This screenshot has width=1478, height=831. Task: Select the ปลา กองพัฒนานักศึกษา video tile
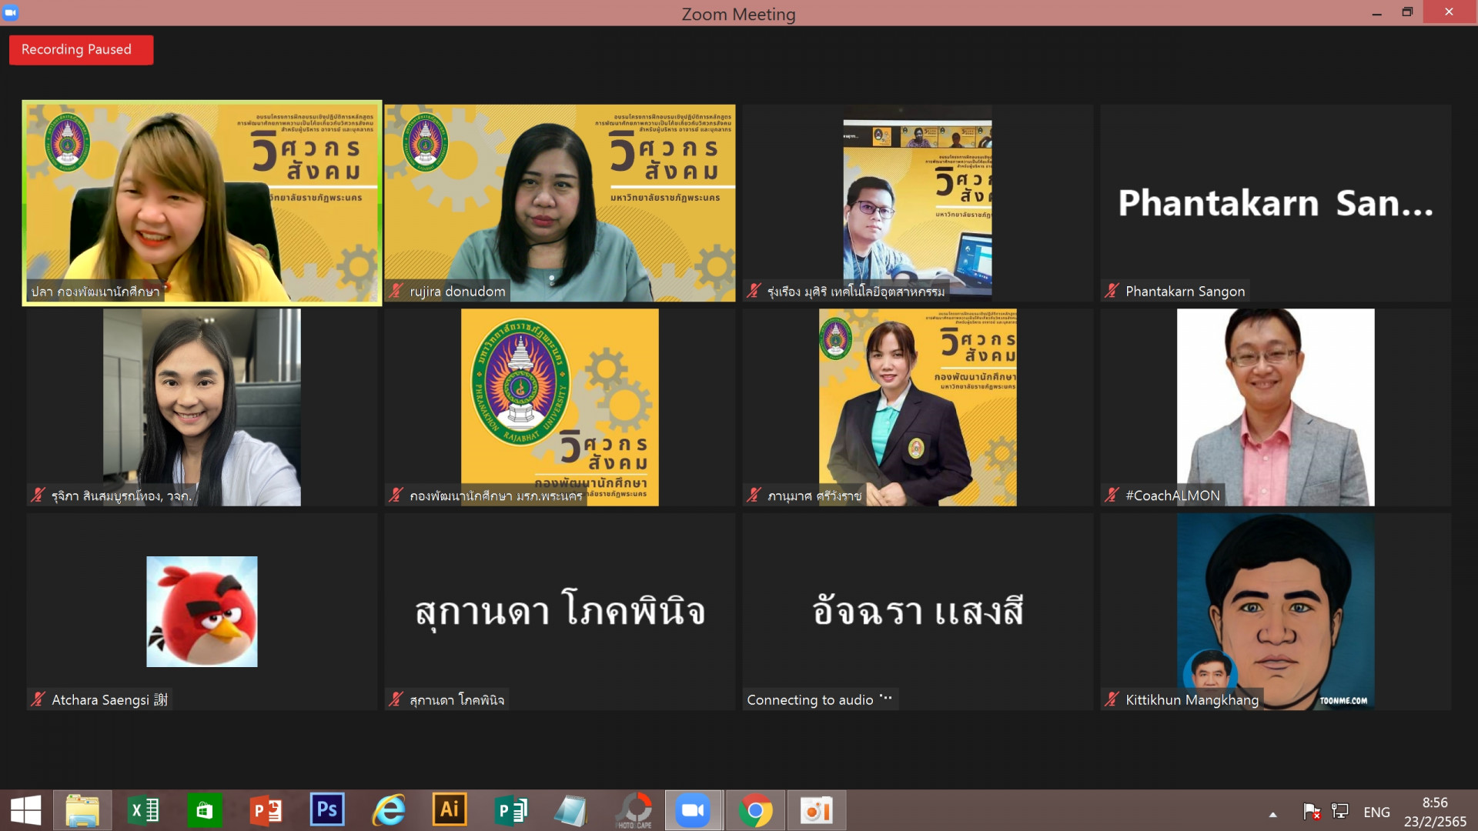point(202,203)
